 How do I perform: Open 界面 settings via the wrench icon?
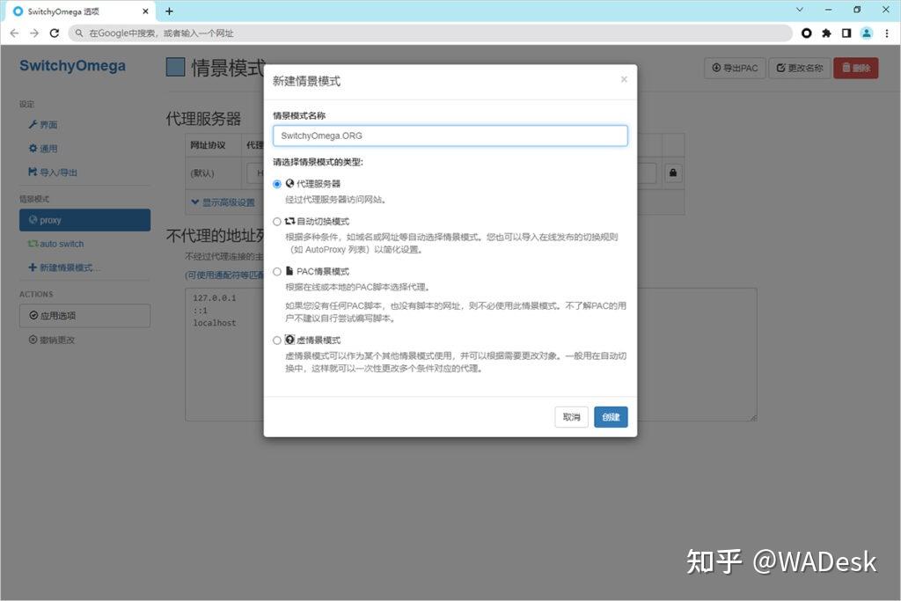tap(33, 124)
